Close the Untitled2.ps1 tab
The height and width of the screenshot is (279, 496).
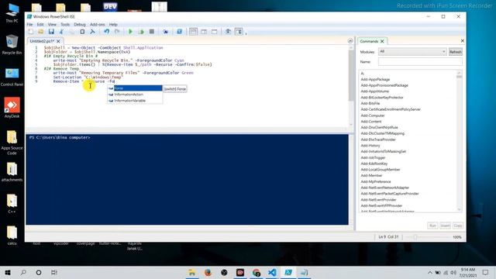click(x=58, y=41)
